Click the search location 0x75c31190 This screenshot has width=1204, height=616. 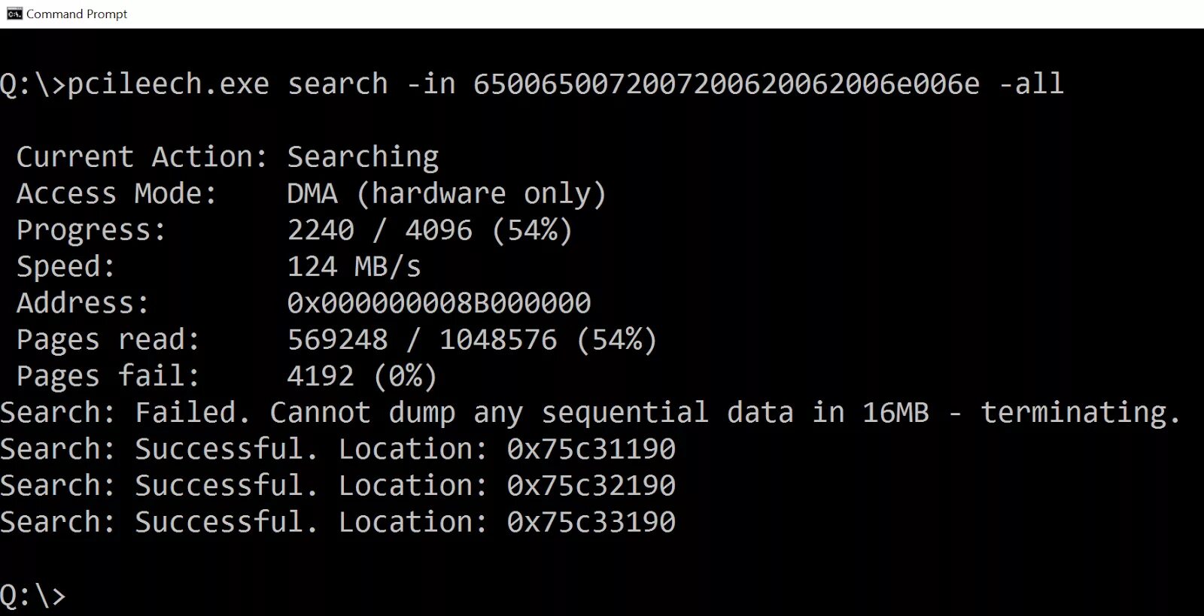(x=591, y=448)
